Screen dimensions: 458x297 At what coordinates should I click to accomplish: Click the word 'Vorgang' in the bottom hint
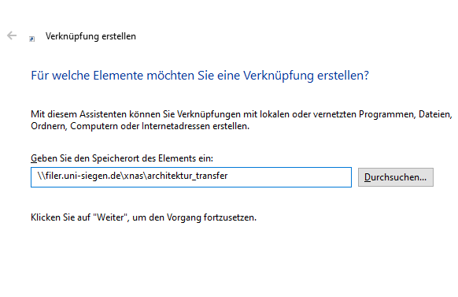pos(183,217)
